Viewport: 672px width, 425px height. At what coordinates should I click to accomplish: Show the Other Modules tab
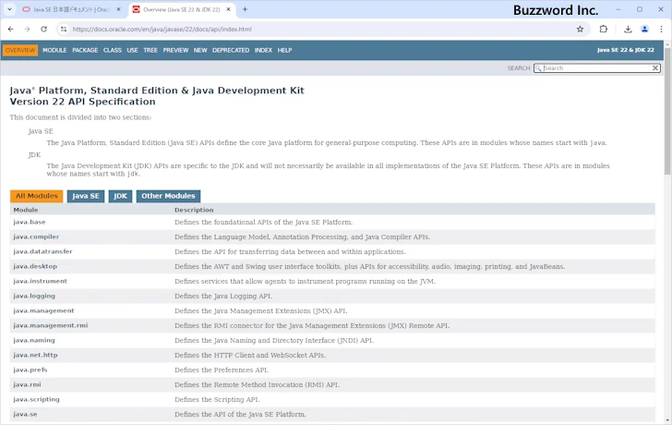pyautogui.click(x=168, y=196)
